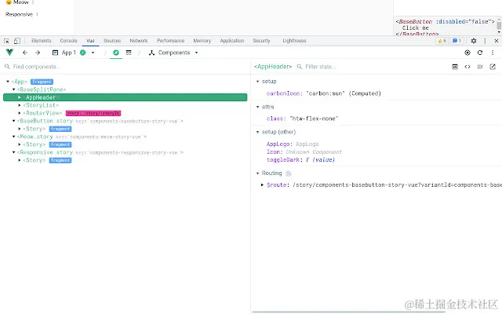Close the DevTools panel

(497, 41)
